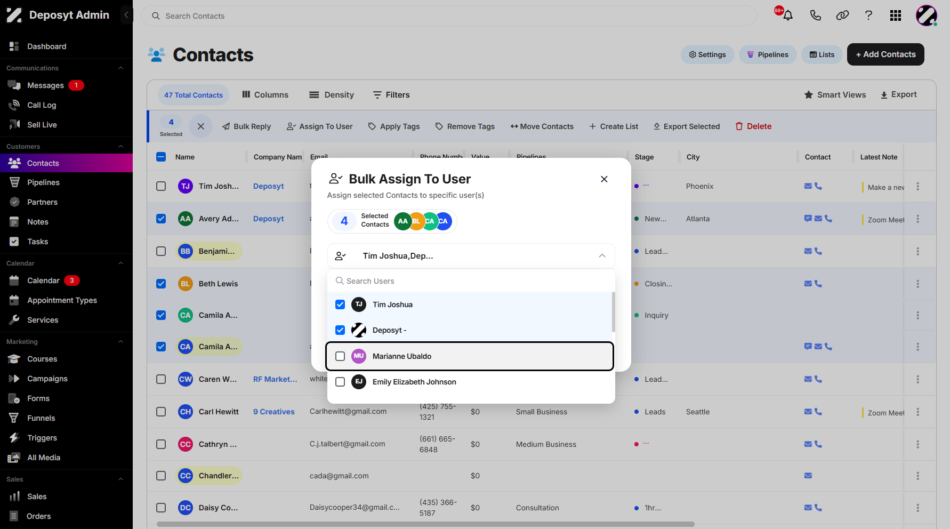
Task: Click the link chain icon in header
Action: (x=842, y=15)
